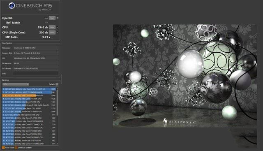Select ranking row 7 Xeon X5650

29,108
